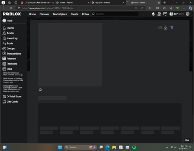Open the Edge profile avatar
Screen dimensions: 194x151
(3, 3)
